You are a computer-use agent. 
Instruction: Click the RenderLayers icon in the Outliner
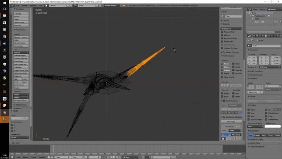click(253, 16)
